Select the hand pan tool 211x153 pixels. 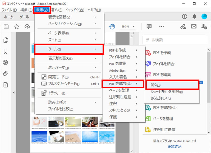(113, 26)
